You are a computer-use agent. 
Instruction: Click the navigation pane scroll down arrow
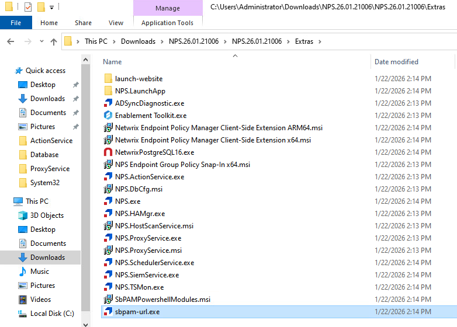(86, 324)
